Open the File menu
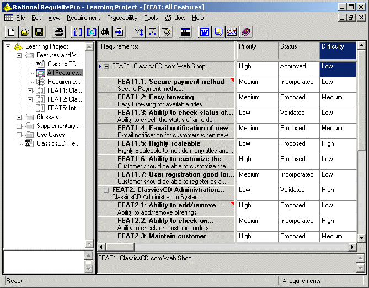 pyautogui.click(x=20, y=18)
